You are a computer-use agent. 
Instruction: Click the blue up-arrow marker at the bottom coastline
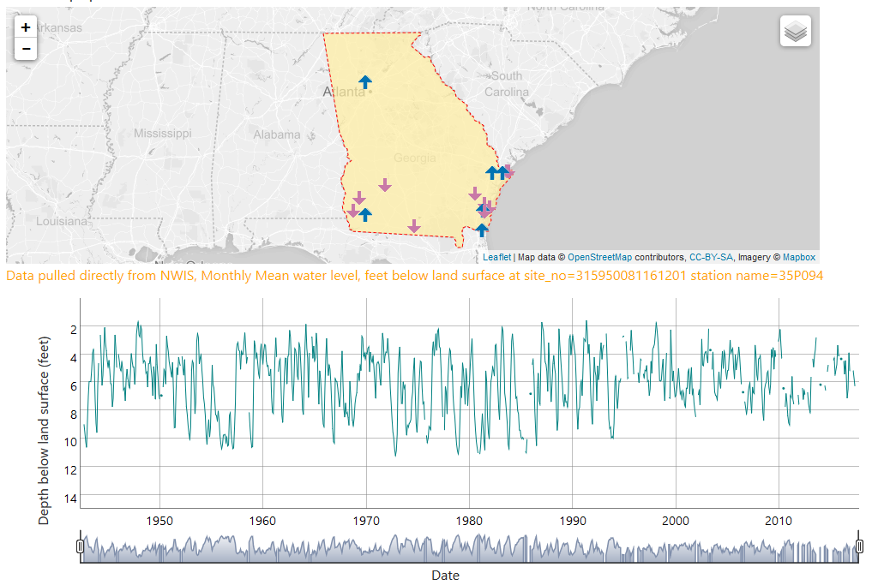click(482, 229)
